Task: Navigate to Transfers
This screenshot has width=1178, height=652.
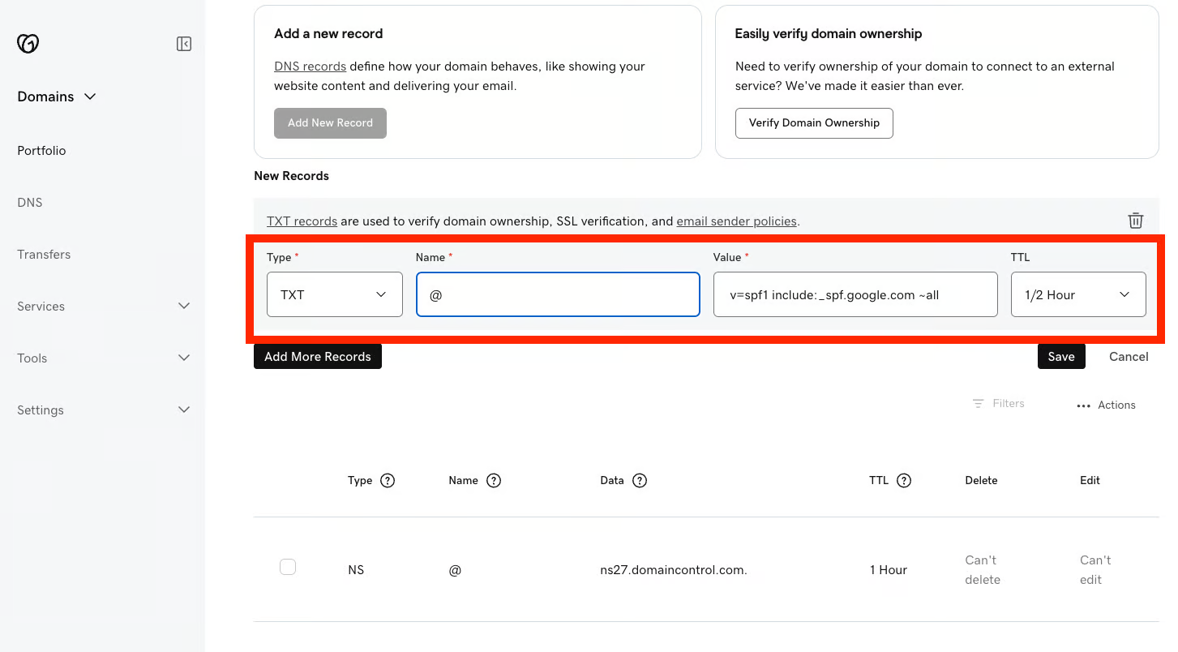Action: click(44, 254)
